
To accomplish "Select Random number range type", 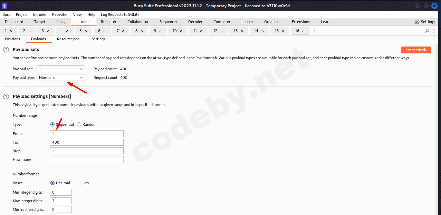I will [x=79, y=124].
